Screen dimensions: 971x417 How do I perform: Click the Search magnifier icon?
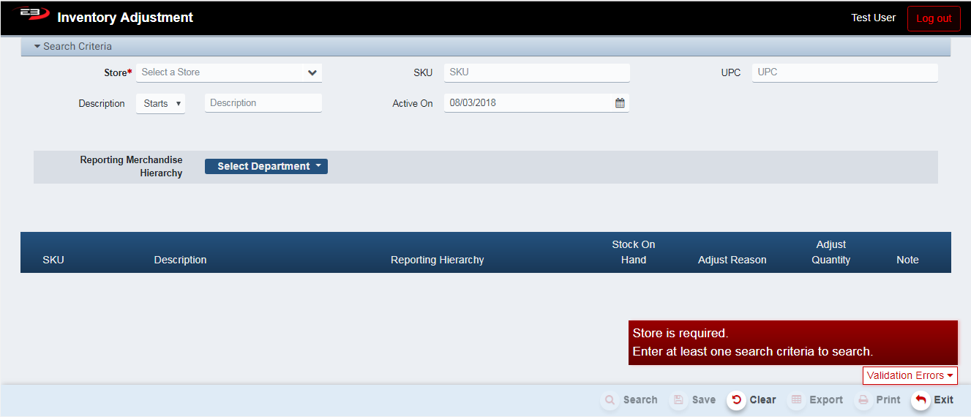(x=610, y=400)
